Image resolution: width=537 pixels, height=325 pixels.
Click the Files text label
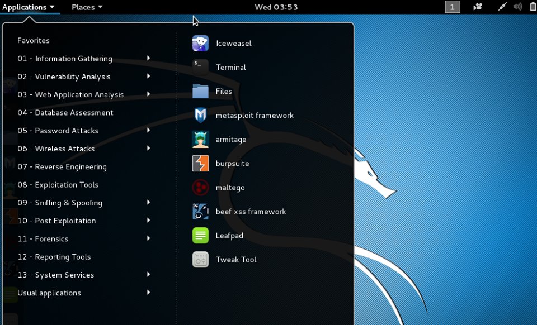(x=224, y=91)
